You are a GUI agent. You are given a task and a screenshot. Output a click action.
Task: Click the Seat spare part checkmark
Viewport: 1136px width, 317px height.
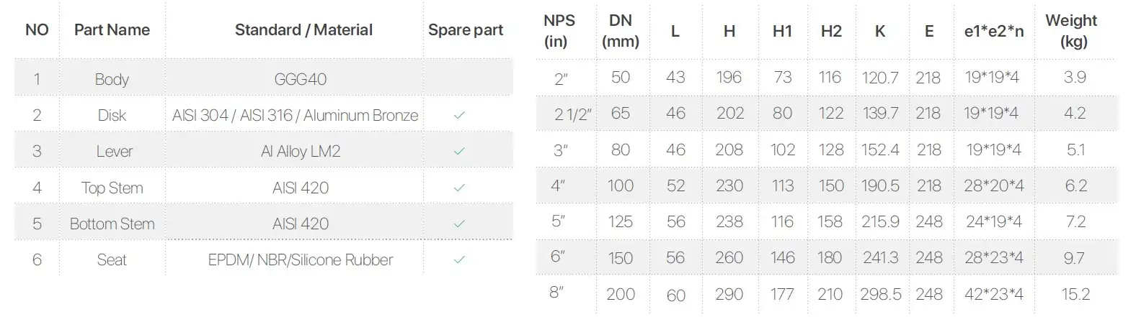click(459, 259)
